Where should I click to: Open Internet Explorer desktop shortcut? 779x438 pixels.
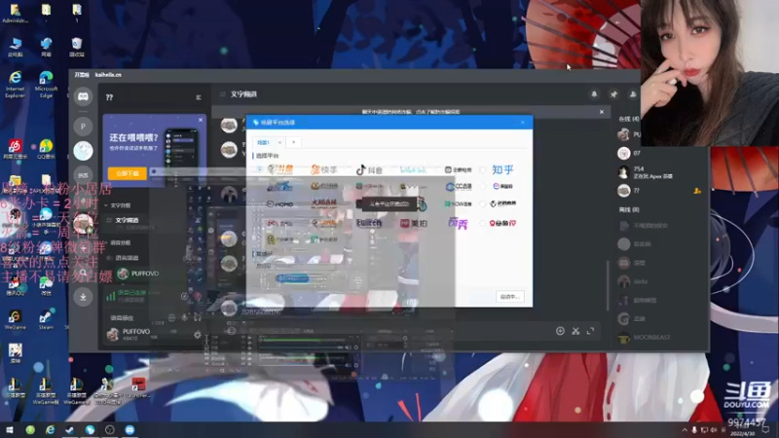click(16, 84)
